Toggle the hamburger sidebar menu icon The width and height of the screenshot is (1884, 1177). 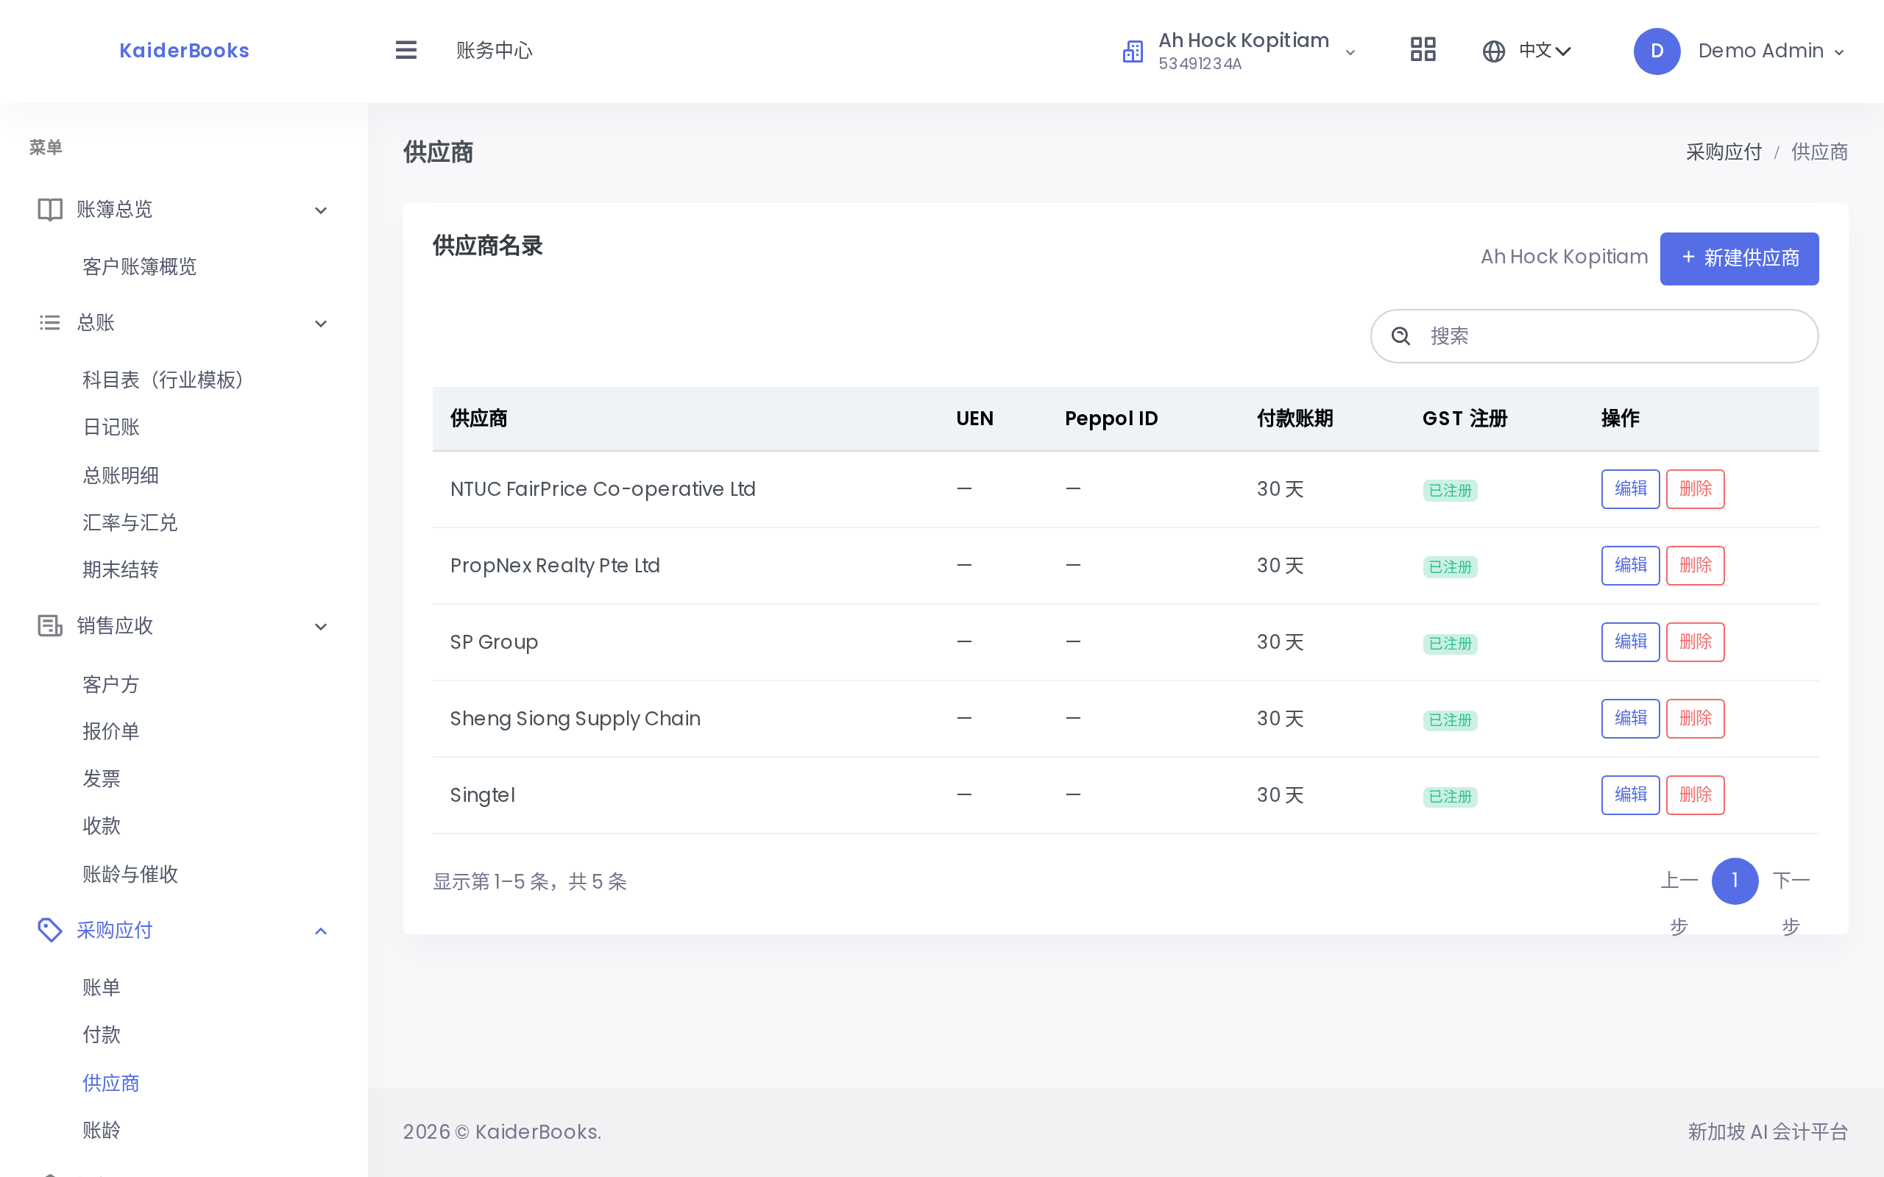(x=406, y=51)
